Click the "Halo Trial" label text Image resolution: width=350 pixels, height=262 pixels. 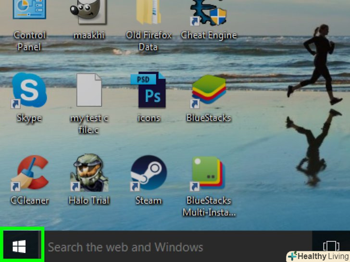point(89,201)
